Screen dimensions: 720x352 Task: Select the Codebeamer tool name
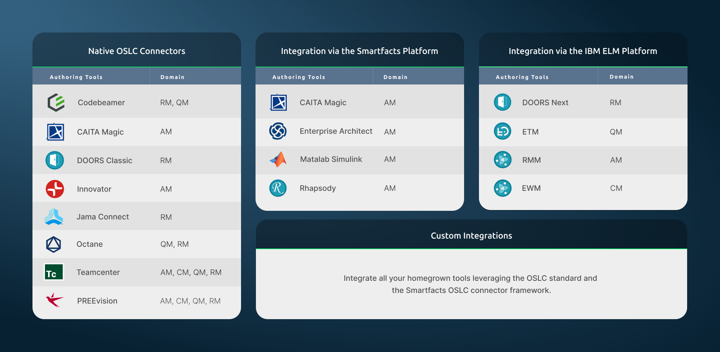[x=101, y=102]
